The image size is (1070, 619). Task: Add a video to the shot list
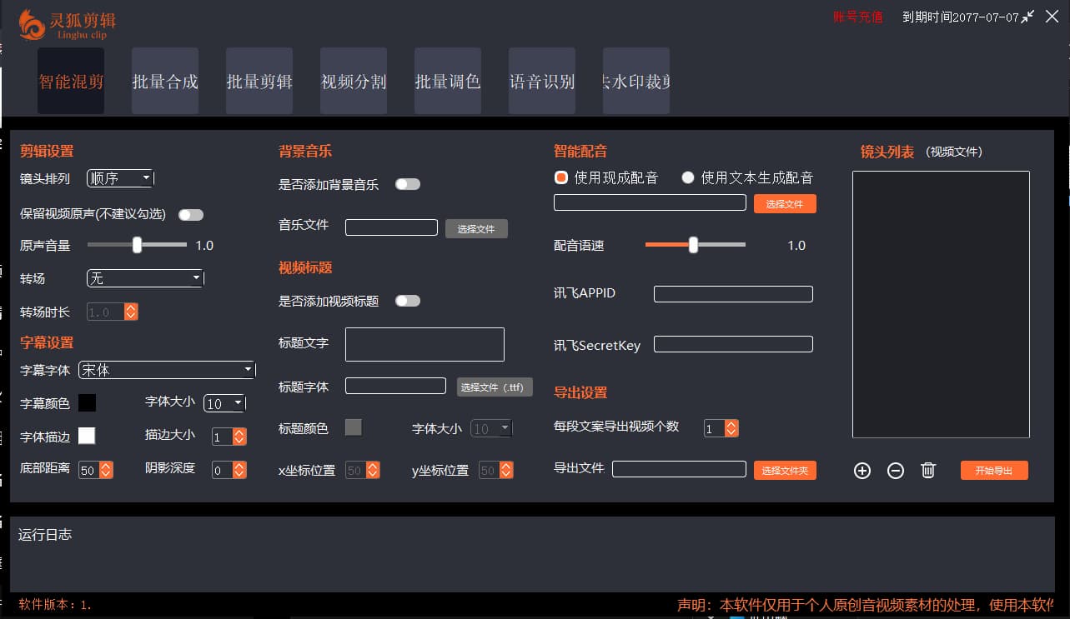tap(862, 471)
